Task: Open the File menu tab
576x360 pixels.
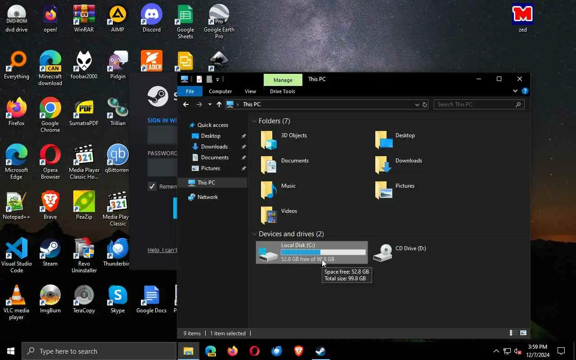Action: tap(190, 91)
